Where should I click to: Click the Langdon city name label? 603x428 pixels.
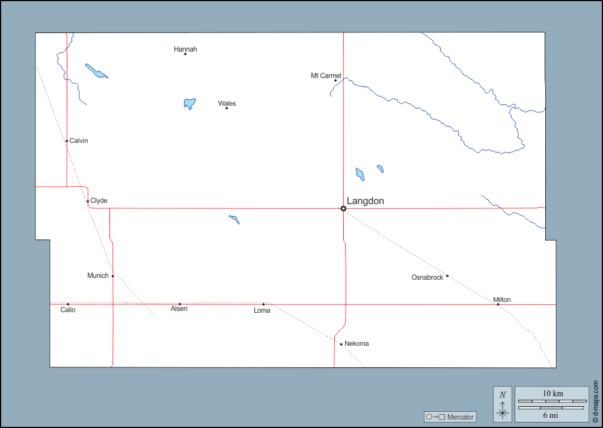[365, 201]
